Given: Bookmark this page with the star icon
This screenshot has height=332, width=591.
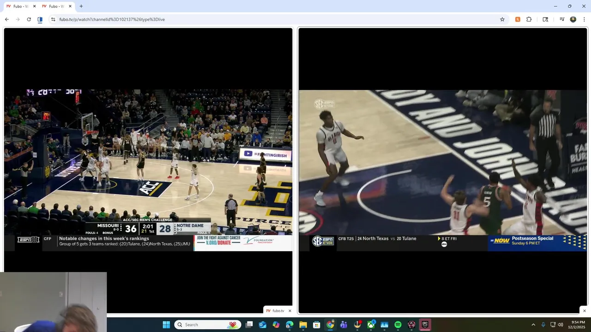Looking at the screenshot, I should [502, 19].
